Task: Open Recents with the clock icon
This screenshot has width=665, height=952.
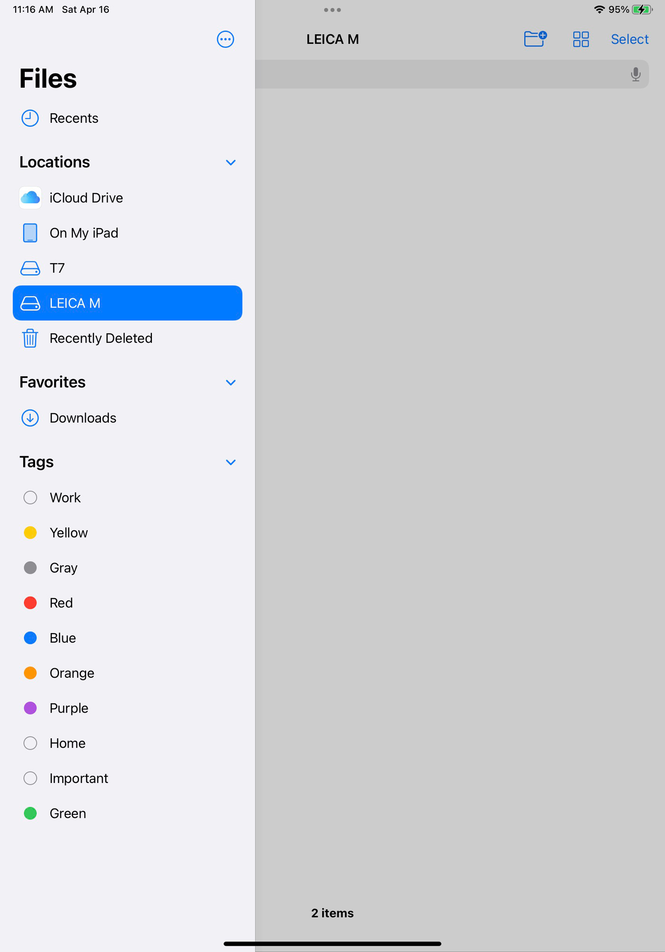Action: tap(30, 118)
